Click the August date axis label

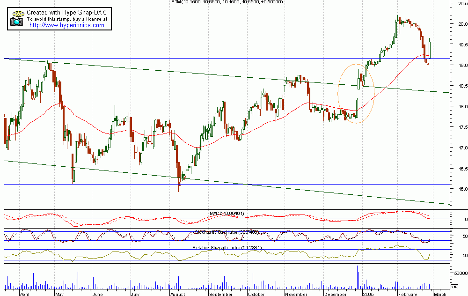(177, 294)
